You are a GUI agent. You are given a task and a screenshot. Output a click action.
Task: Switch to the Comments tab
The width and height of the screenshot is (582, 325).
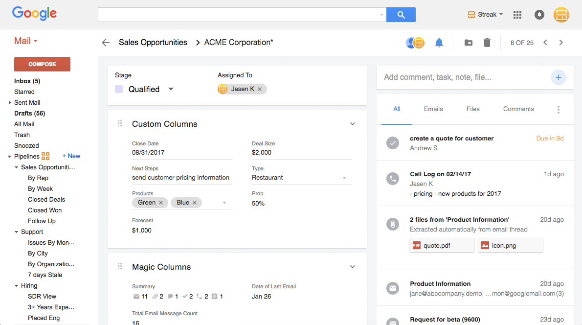click(x=518, y=109)
